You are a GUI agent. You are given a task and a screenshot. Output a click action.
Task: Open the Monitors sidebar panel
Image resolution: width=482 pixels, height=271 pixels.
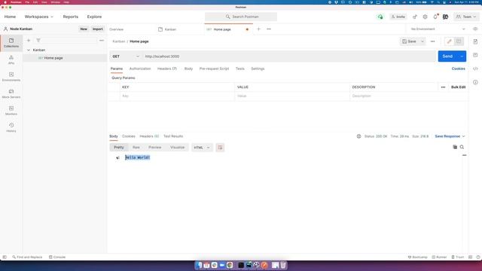[11, 111]
